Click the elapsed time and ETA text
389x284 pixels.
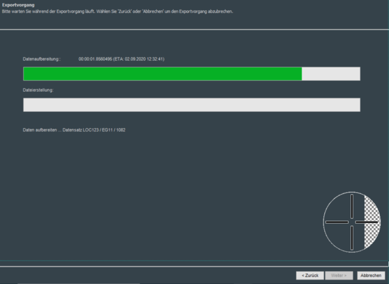pos(121,59)
